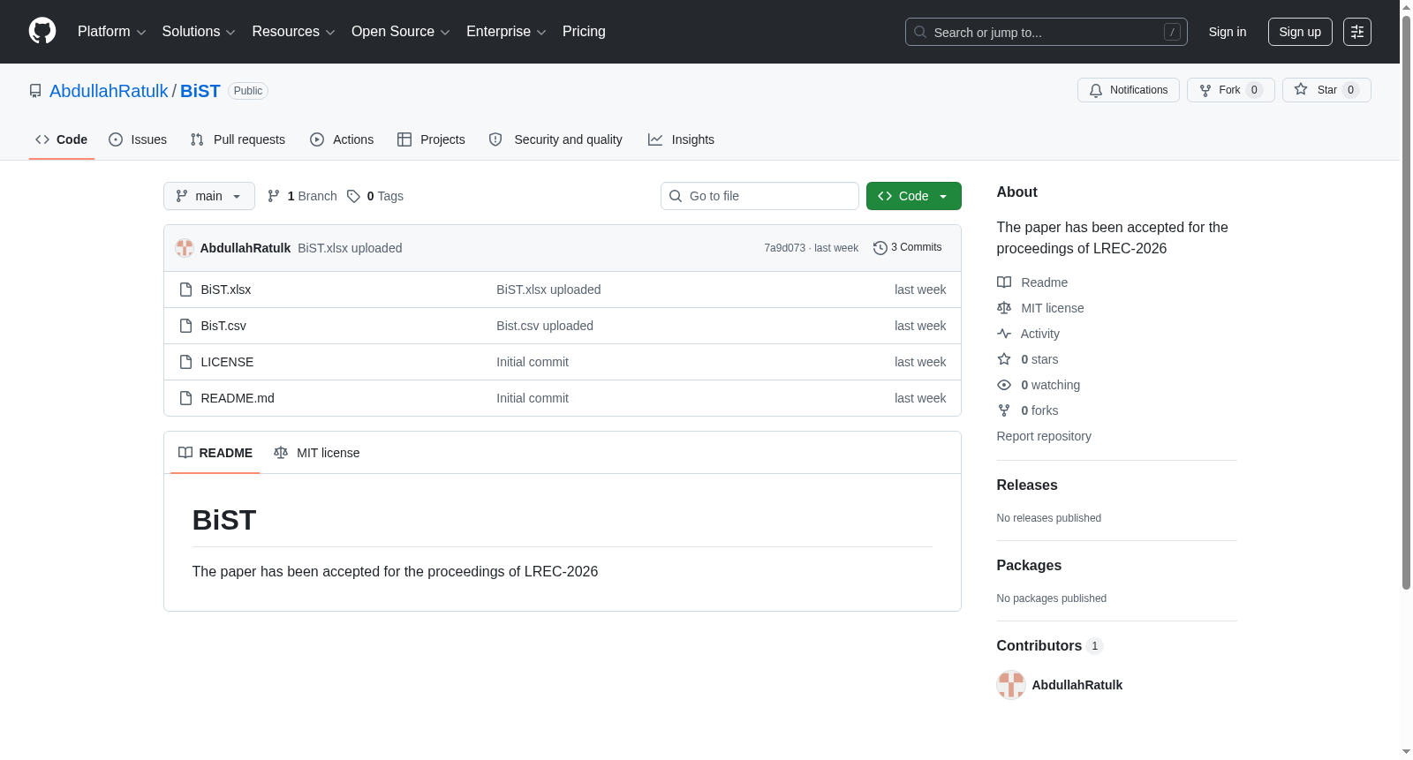Open latest commit message BiST.xlsx uploaded in header
This screenshot has height=760, width=1413.
tap(350, 248)
